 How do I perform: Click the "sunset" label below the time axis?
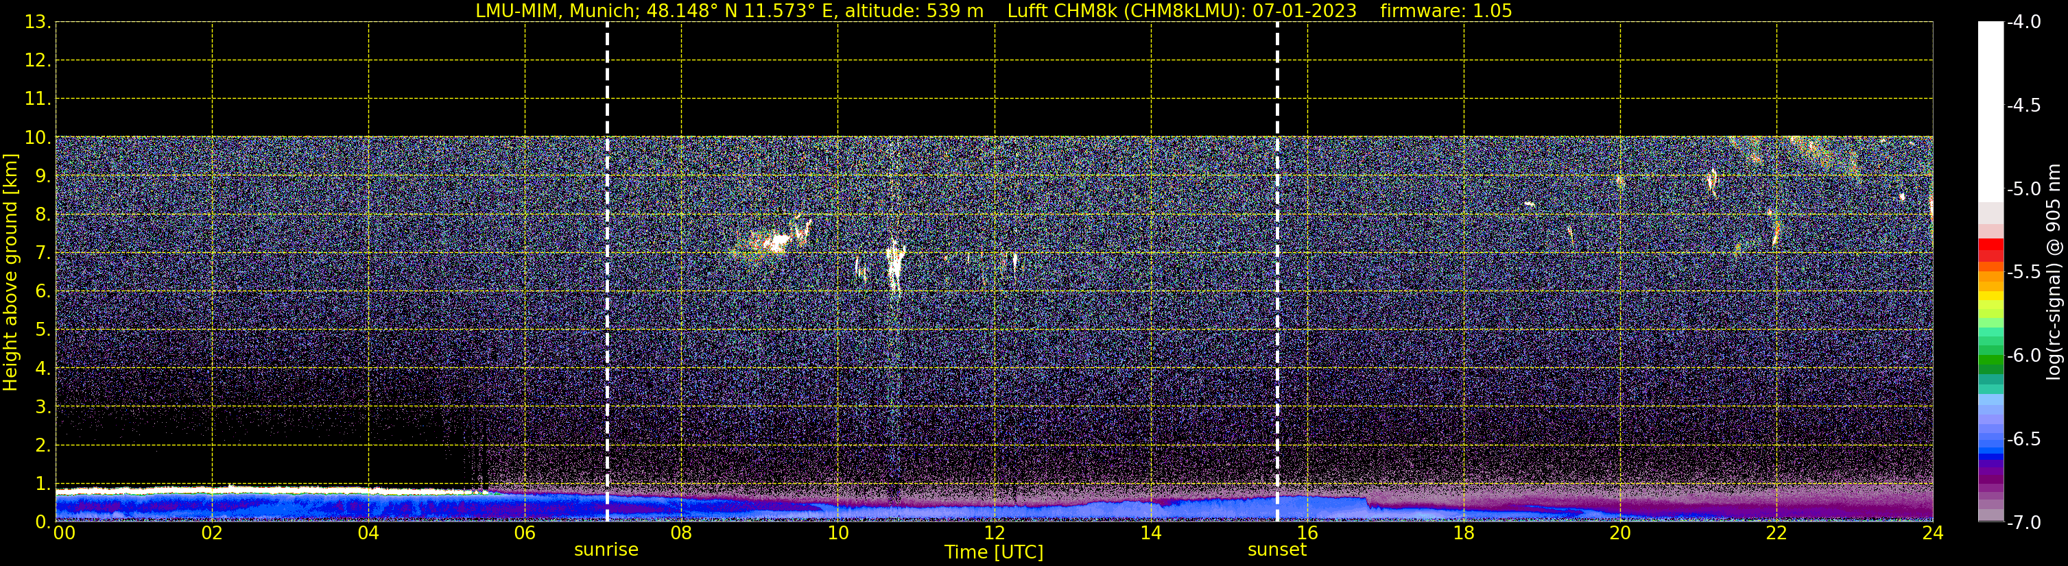1276,550
